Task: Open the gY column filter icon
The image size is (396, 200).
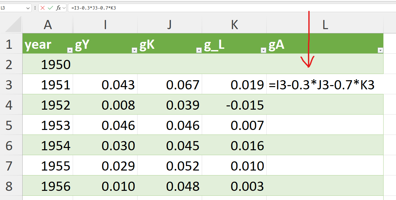Action: coord(134,50)
